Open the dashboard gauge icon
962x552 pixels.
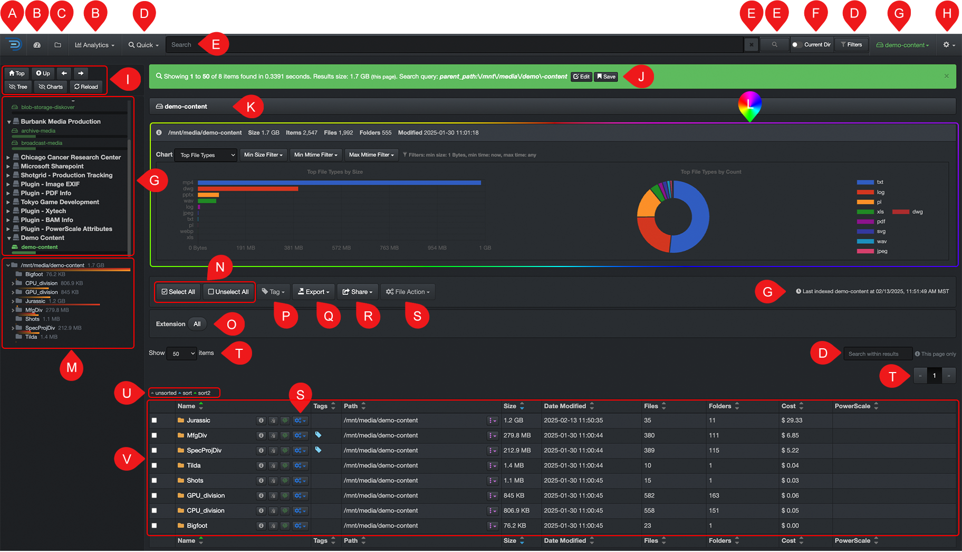[37, 45]
